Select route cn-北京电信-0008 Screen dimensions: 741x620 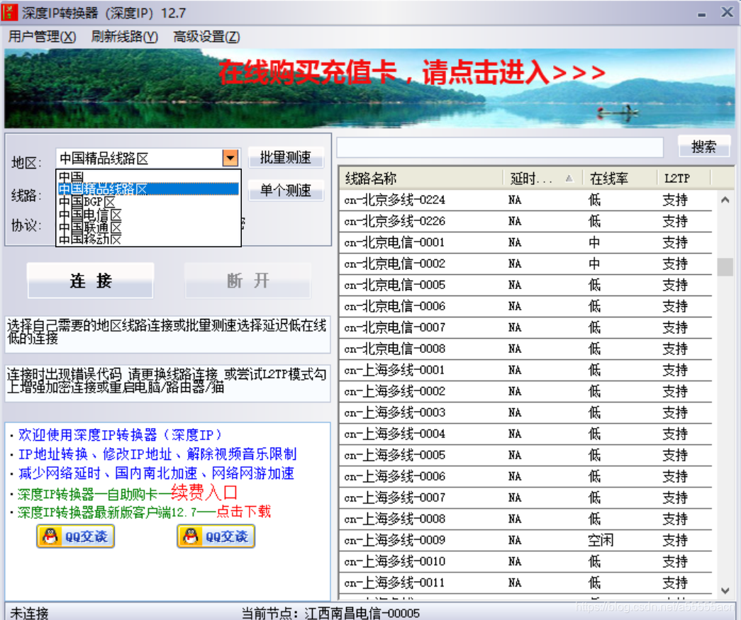pyautogui.click(x=525, y=349)
